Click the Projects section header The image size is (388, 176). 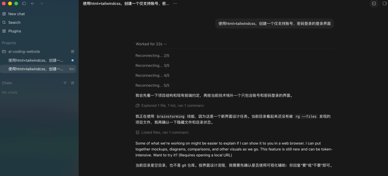(x=9, y=43)
